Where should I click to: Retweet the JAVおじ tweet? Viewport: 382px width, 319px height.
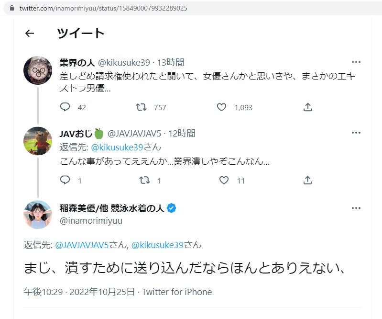pos(143,181)
